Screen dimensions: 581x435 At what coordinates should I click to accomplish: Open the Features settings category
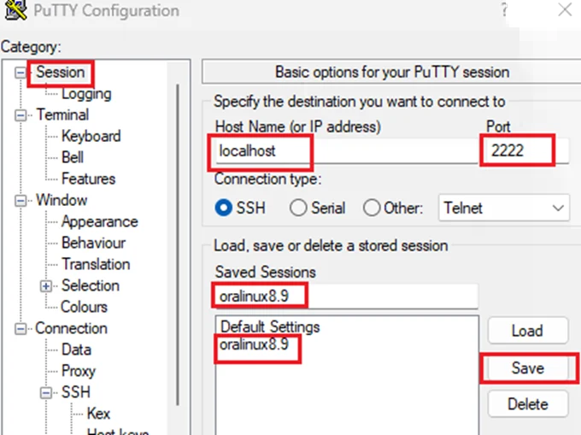click(88, 179)
